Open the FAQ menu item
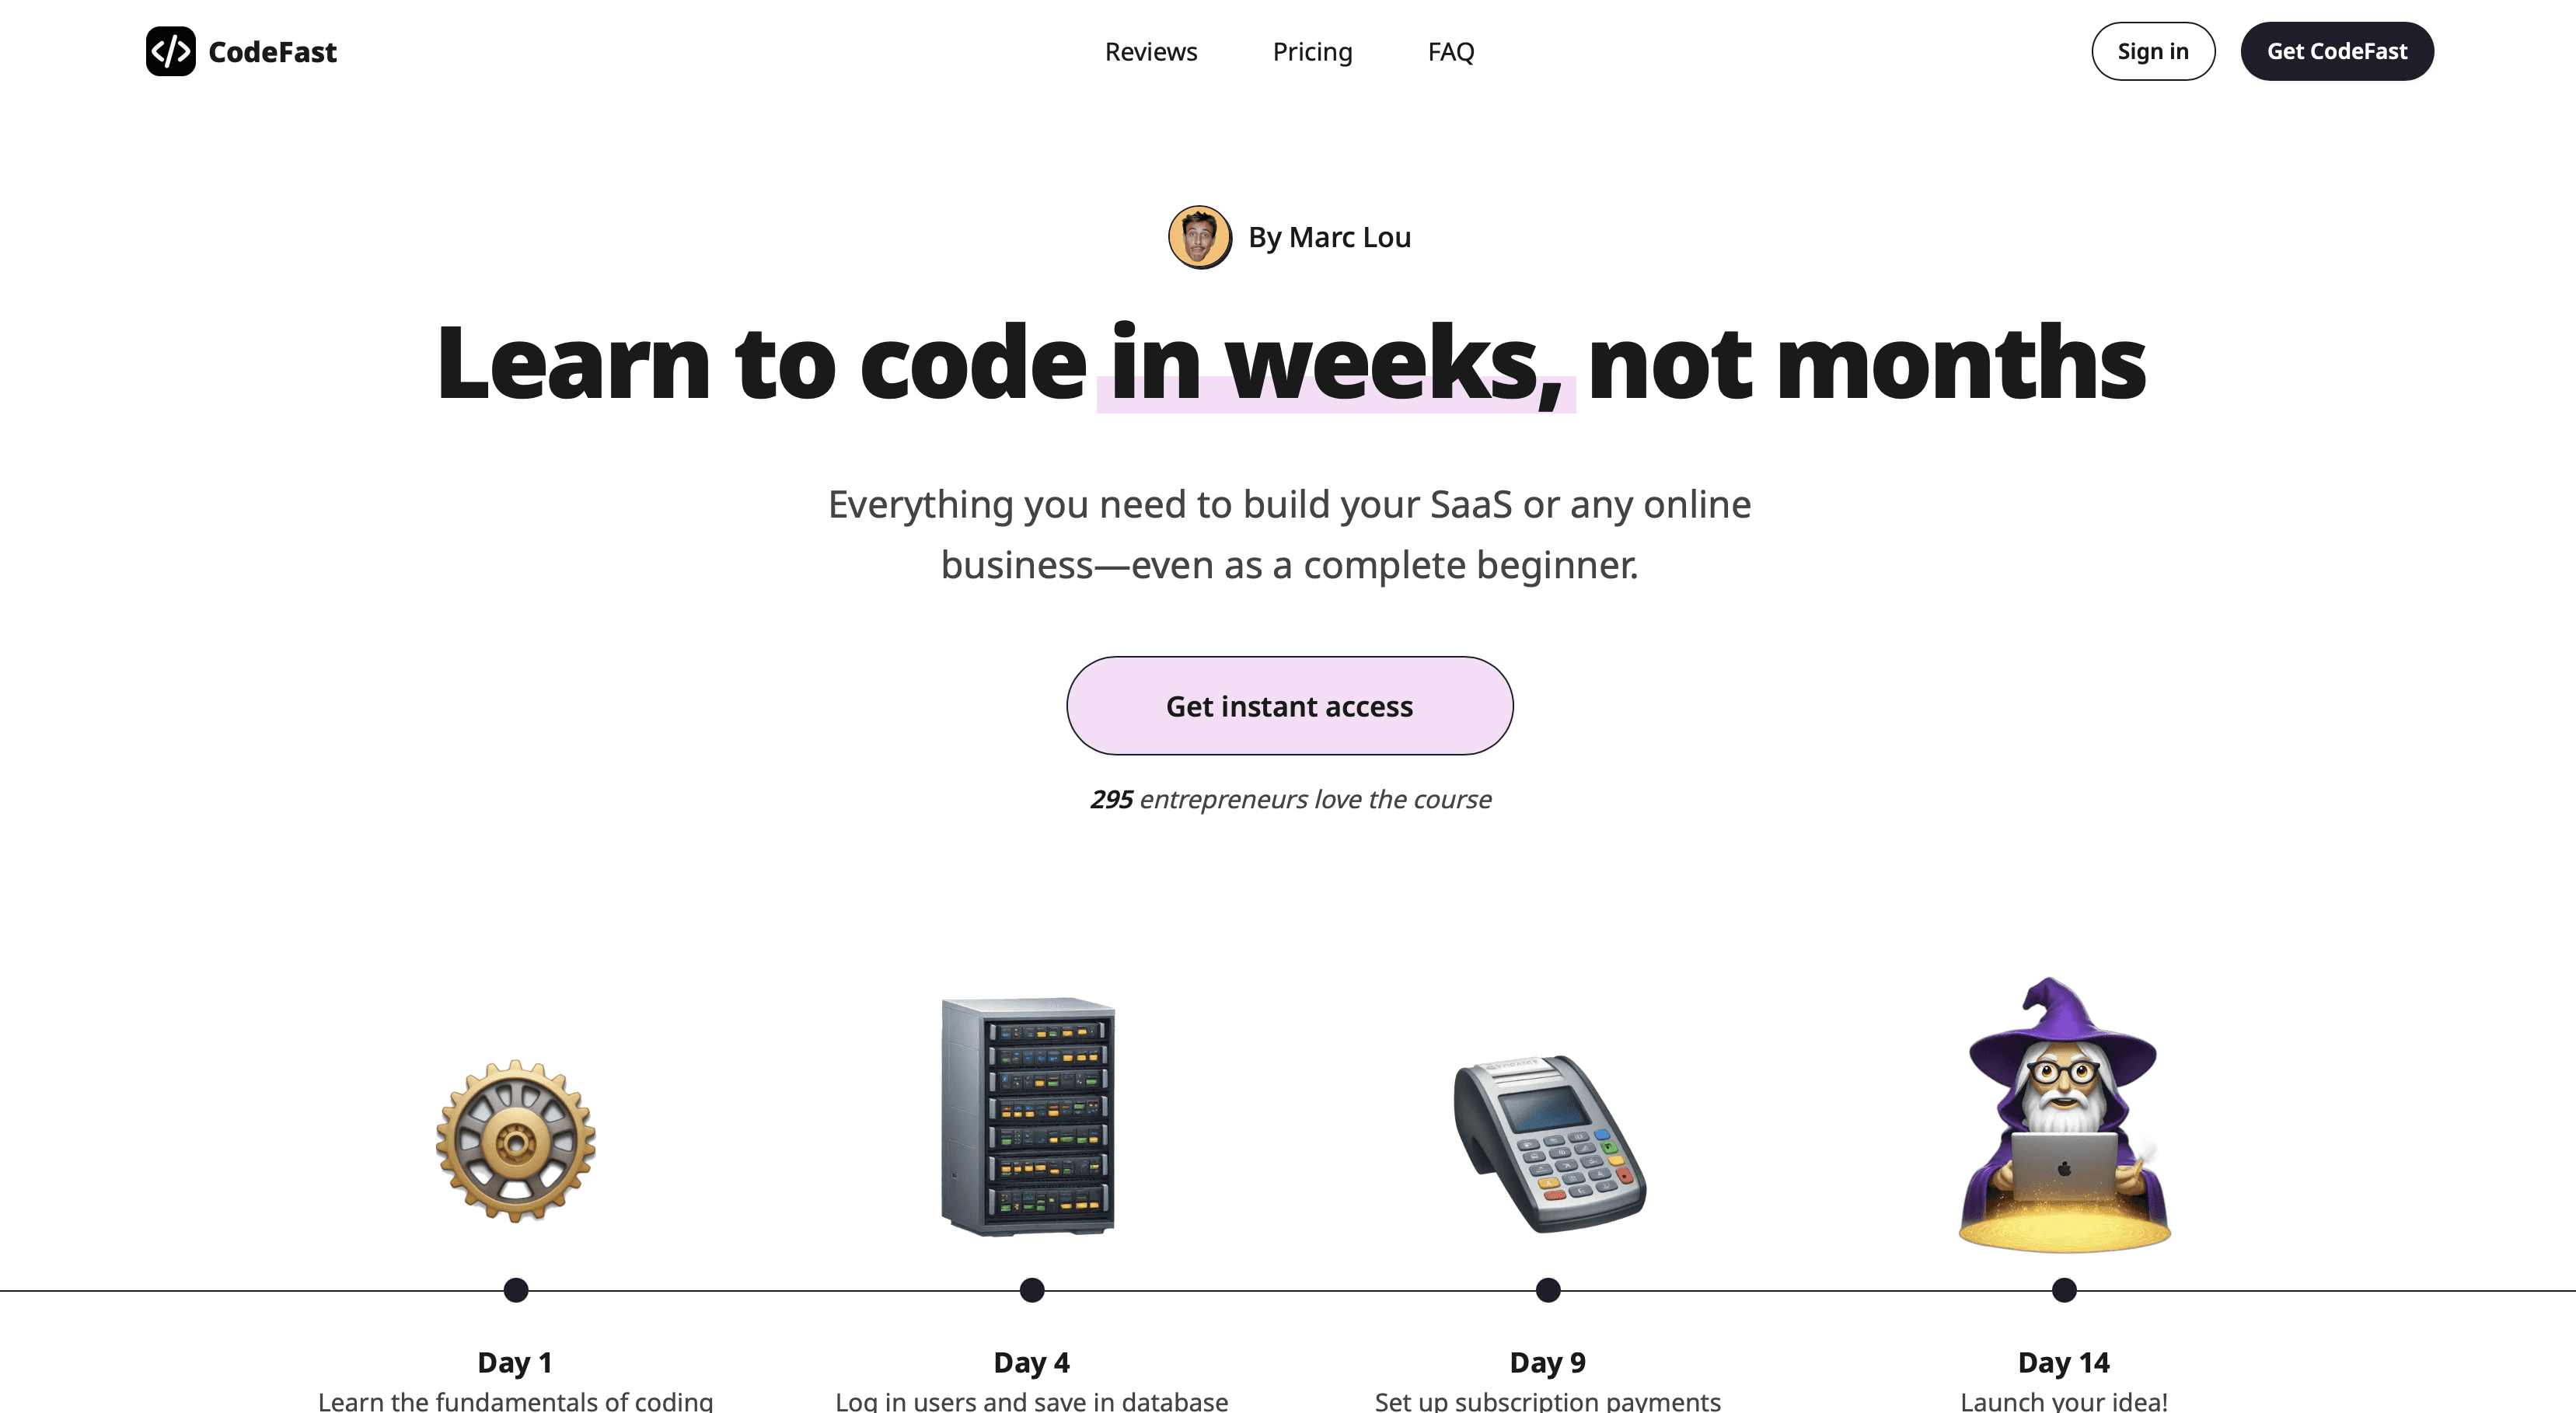Viewport: 2576px width, 1413px height. pos(1450,51)
